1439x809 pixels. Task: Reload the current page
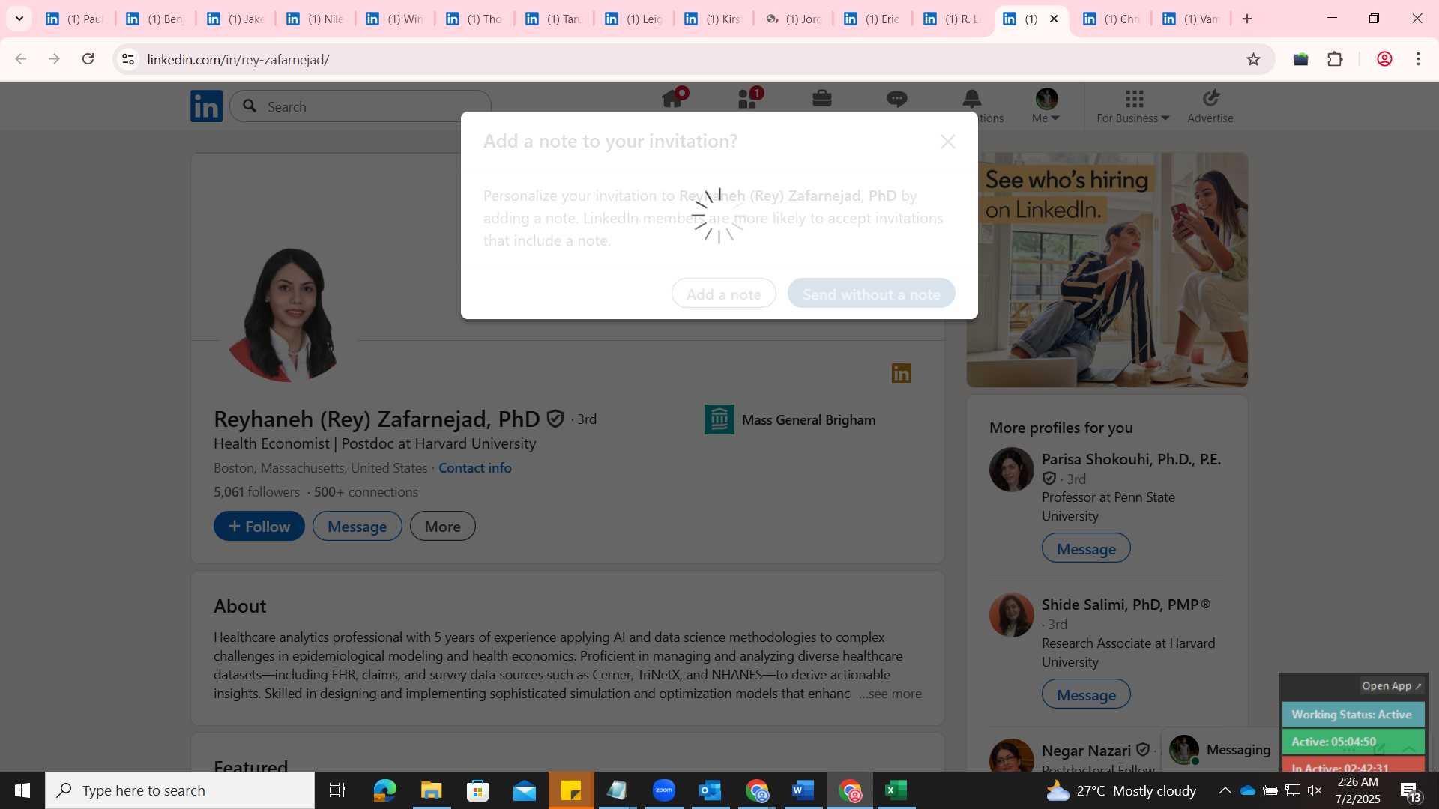click(x=88, y=59)
